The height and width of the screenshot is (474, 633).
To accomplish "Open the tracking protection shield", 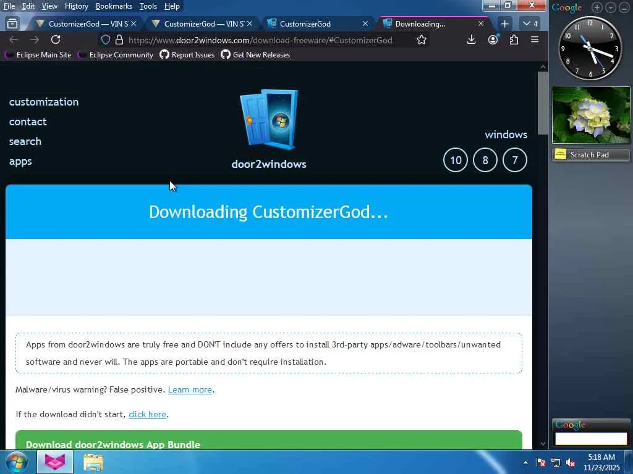I will click(105, 39).
